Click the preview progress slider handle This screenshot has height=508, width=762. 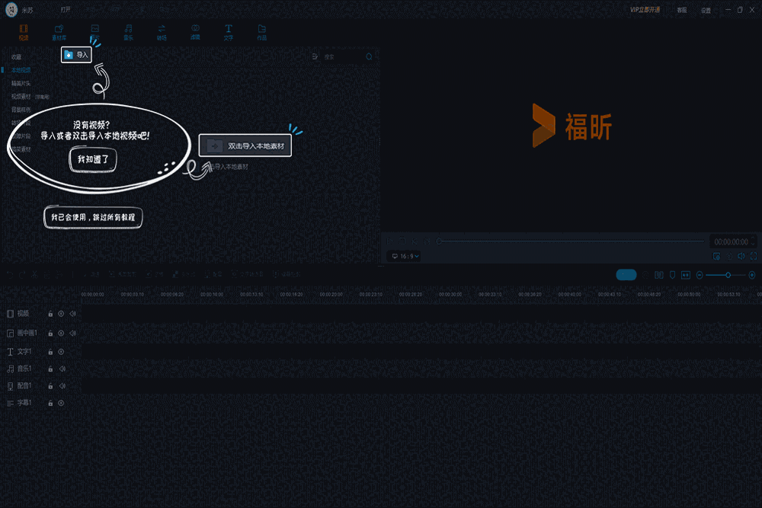click(x=439, y=241)
